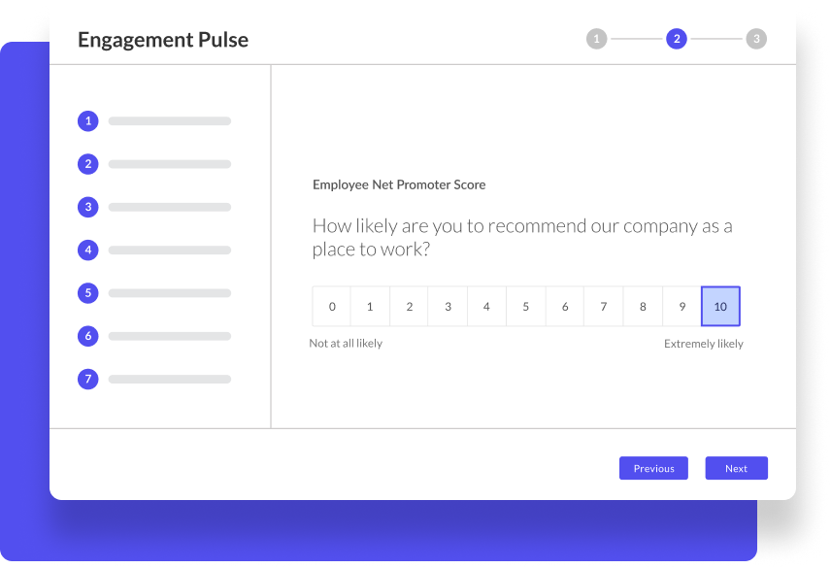Select question 2 in the sidebar
Image resolution: width=831 pixels, height=568 pixels.
87,163
